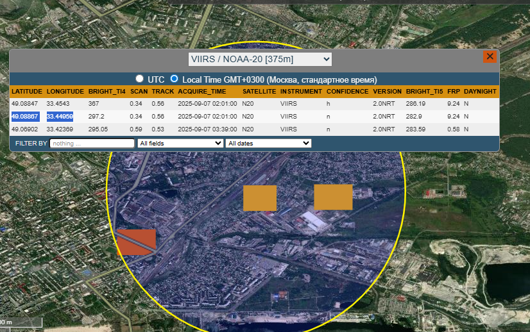Click BRIGHT_TI5 value 282.9
This screenshot has height=332, width=530.
(414, 117)
